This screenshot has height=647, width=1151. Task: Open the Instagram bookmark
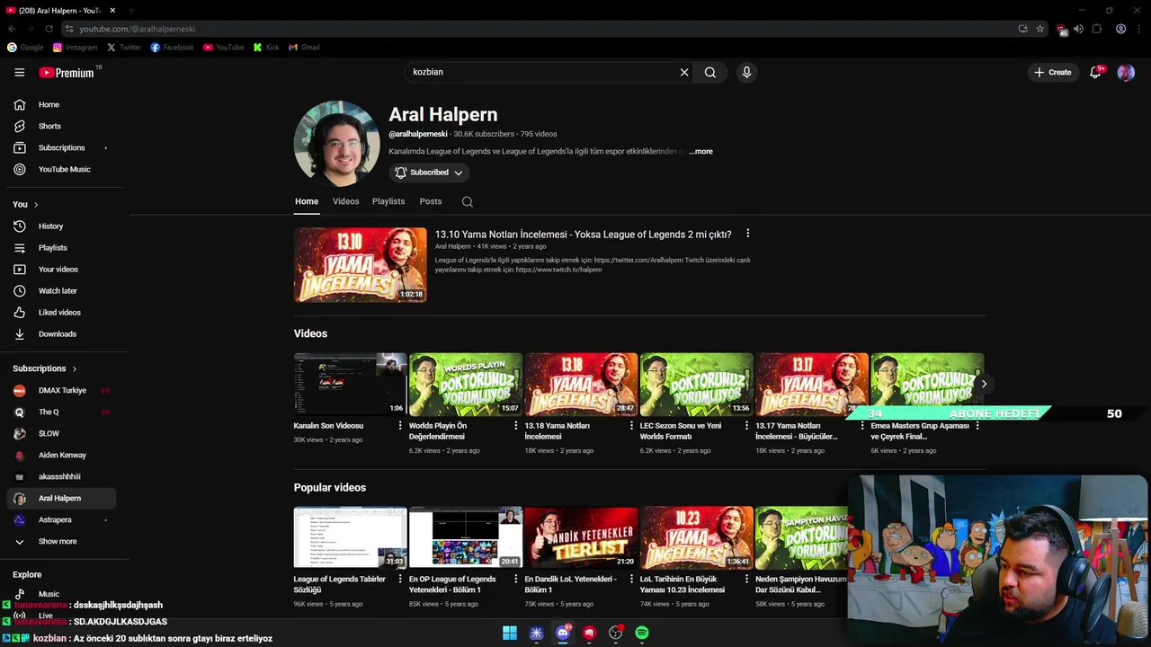click(75, 48)
